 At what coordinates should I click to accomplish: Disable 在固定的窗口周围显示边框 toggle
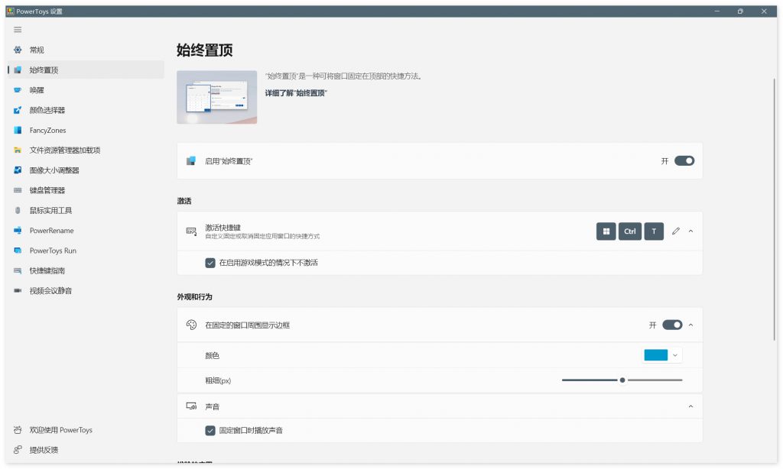point(672,325)
